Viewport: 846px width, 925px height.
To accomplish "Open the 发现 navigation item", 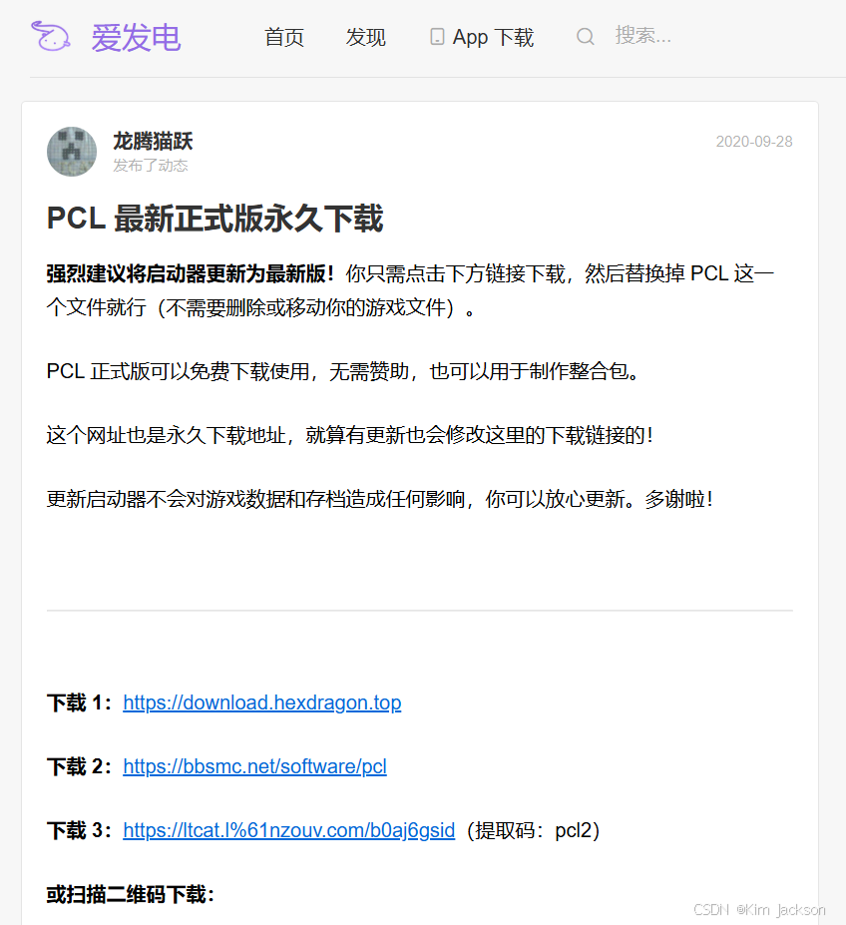I will 365,37.
